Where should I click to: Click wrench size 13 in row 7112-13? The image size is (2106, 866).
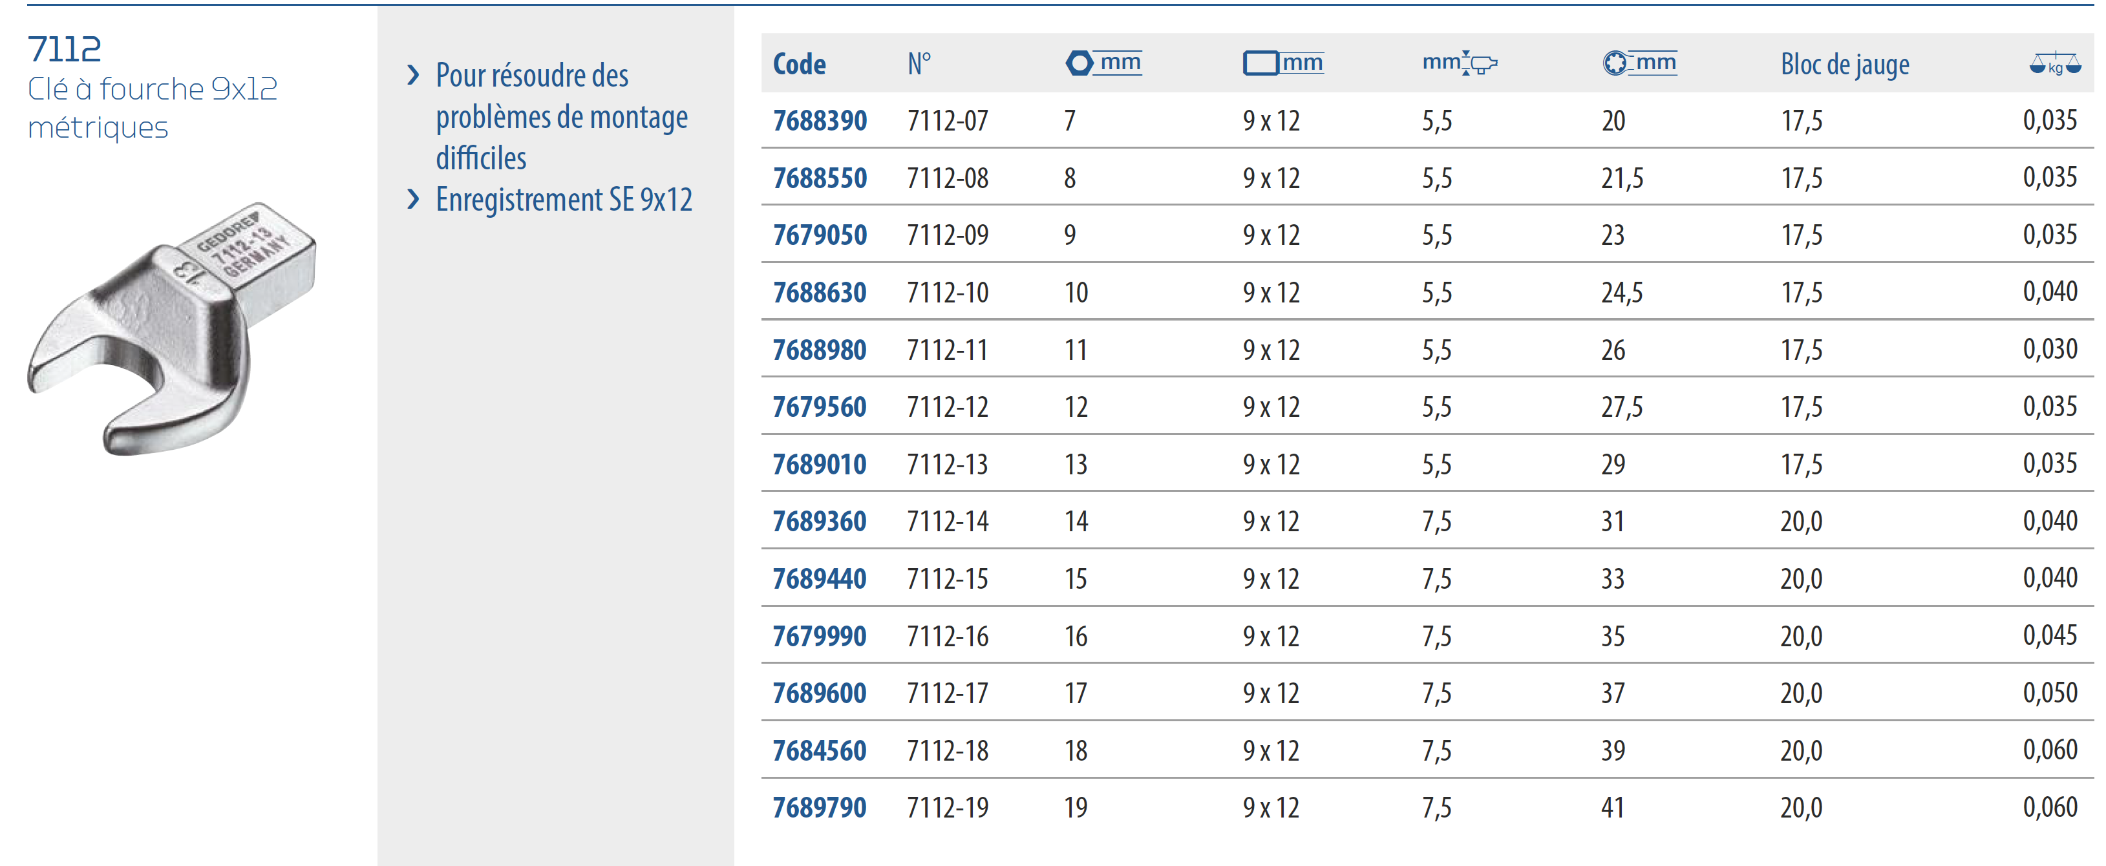pos(1076,465)
